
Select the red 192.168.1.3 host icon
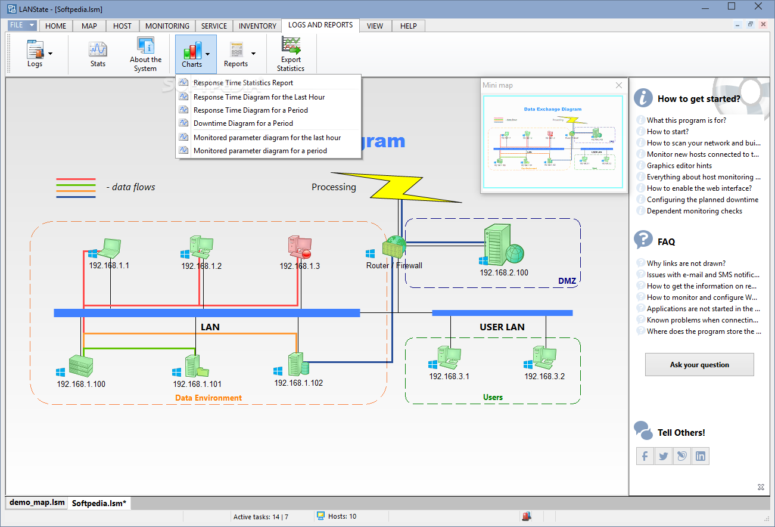pyautogui.click(x=300, y=247)
